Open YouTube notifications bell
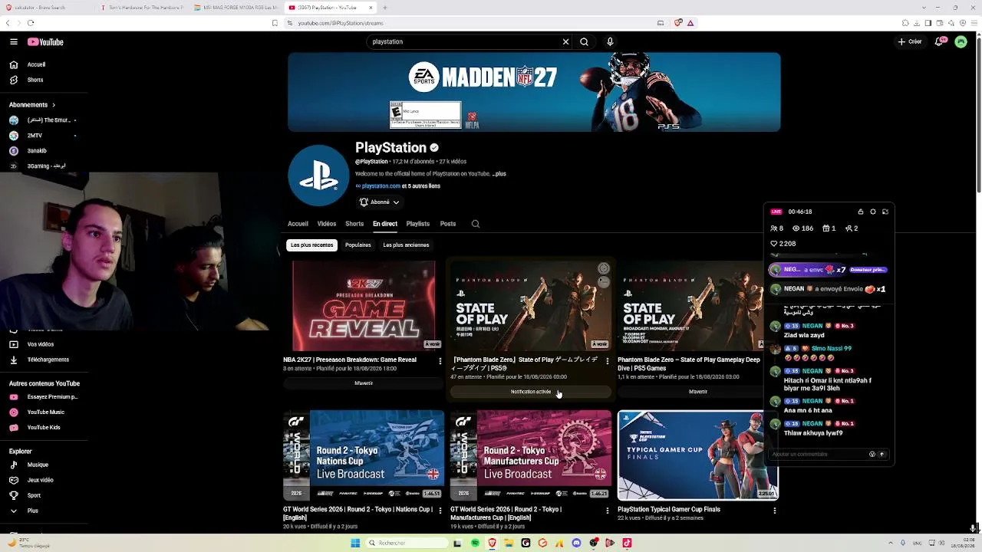The image size is (982, 552). [939, 42]
